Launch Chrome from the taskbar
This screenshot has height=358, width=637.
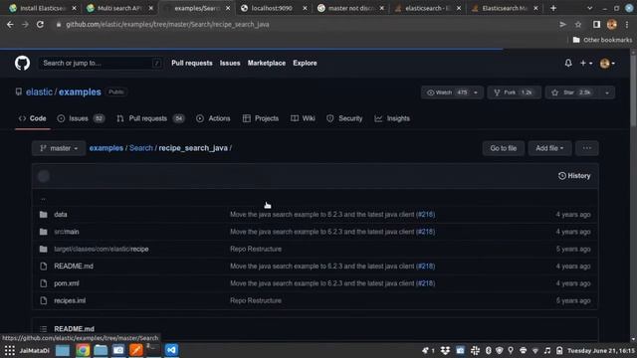pyautogui.click(x=83, y=350)
